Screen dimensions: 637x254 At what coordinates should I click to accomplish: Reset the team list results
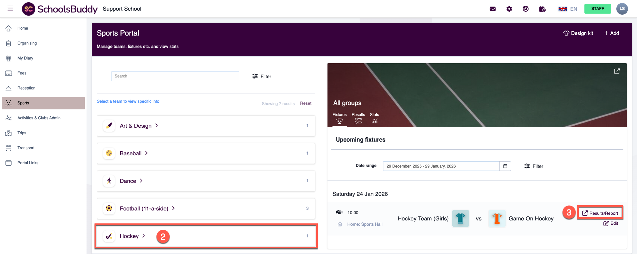(306, 103)
